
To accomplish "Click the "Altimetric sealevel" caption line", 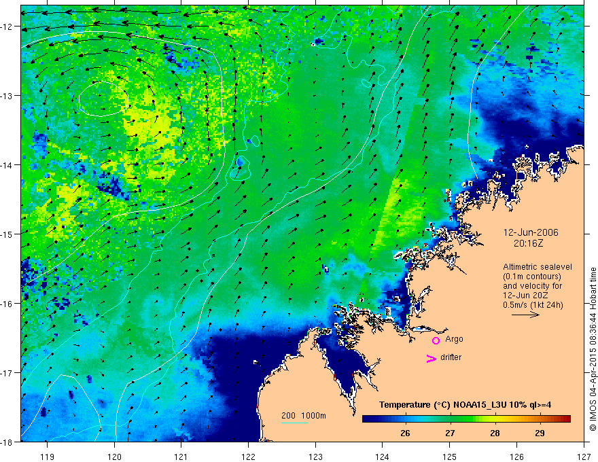I will tap(538, 267).
